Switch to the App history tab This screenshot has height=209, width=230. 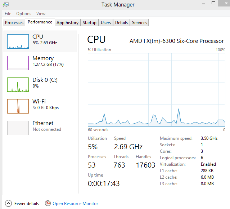[x=67, y=23]
